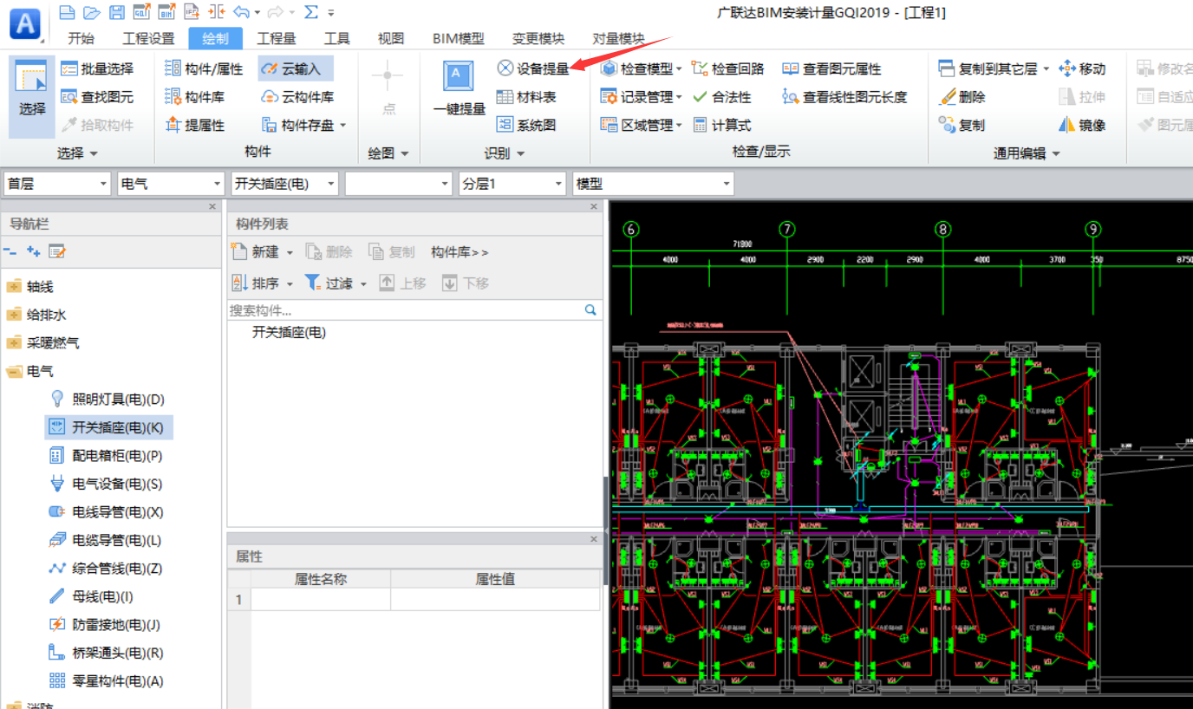
Task: Click 查看图元属性 view element properties
Action: 831,68
